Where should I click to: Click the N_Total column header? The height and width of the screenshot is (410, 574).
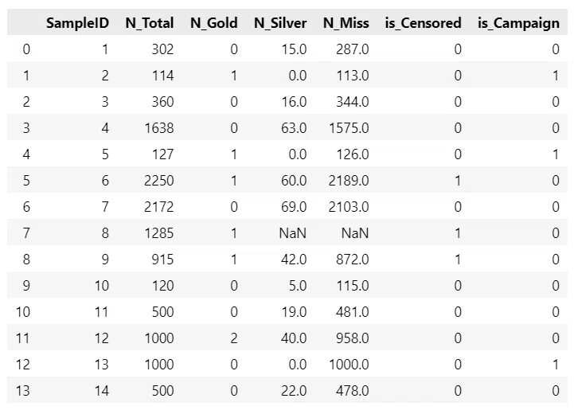click(150, 23)
